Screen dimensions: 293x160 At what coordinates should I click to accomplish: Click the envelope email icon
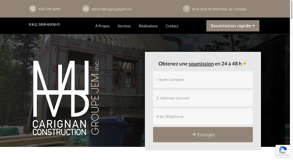[86, 9]
